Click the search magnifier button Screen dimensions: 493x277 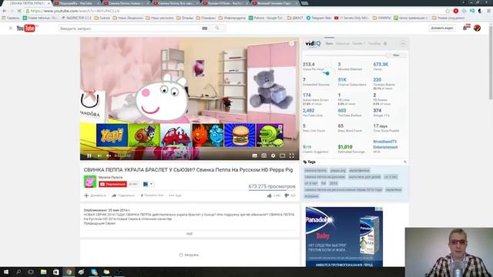(x=217, y=28)
